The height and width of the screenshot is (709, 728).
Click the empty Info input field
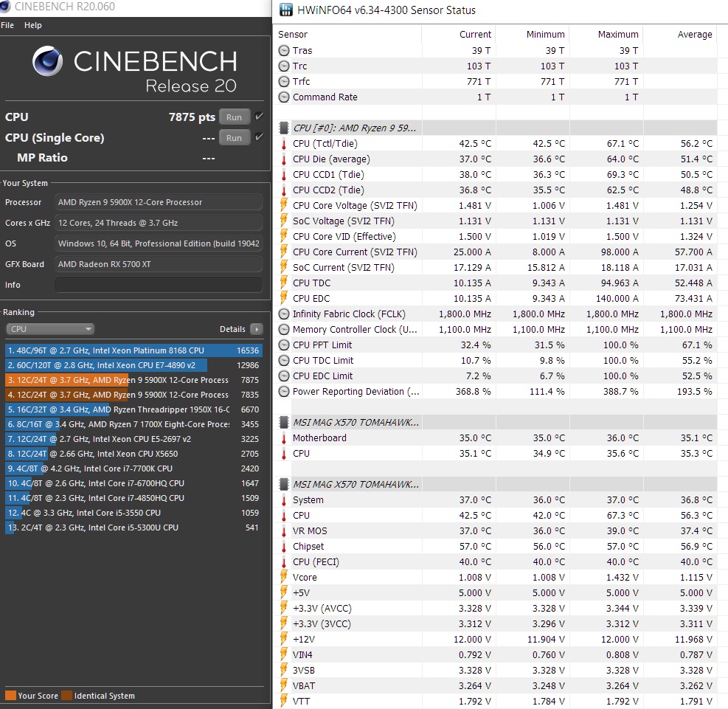click(159, 285)
